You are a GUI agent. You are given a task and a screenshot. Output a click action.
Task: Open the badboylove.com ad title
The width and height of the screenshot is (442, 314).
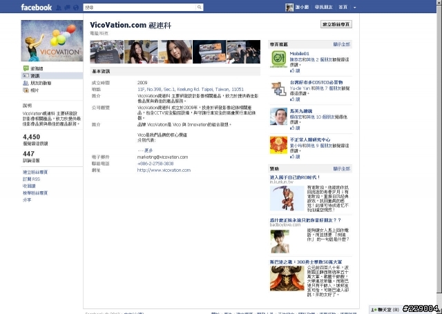(305, 220)
